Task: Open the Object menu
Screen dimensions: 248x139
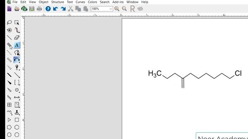Action: (x=43, y=2)
